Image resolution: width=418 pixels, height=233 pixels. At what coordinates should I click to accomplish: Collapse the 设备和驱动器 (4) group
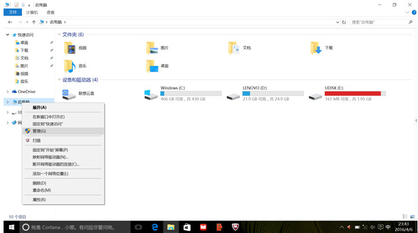click(59, 79)
